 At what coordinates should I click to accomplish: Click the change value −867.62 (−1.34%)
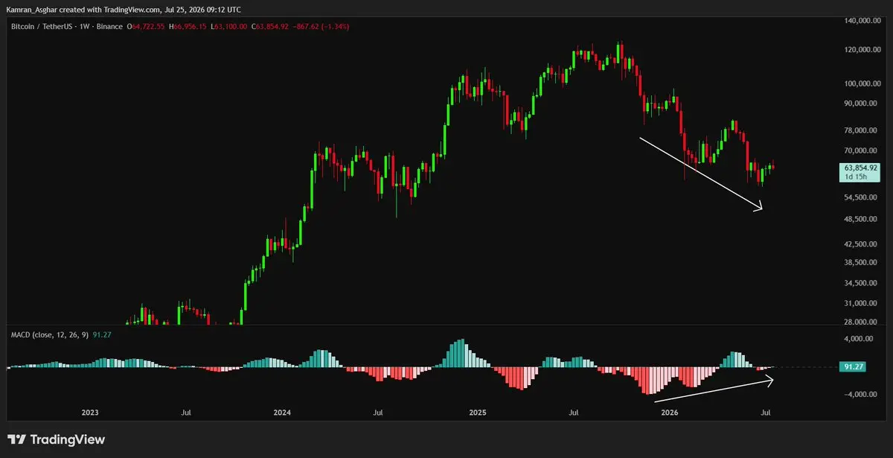[x=321, y=27]
